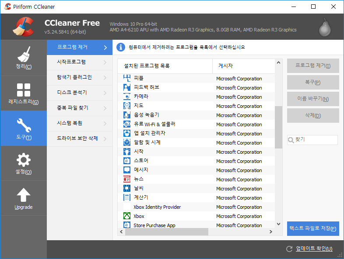Click the refresh icon beside 업데이트 확인
Viewport: 344px width, 259px height.
coord(289,249)
